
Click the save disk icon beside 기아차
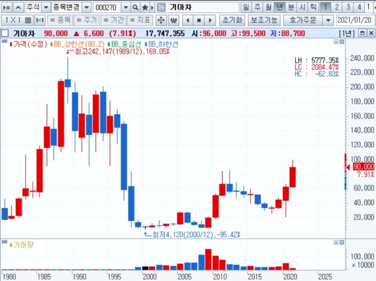161,8
